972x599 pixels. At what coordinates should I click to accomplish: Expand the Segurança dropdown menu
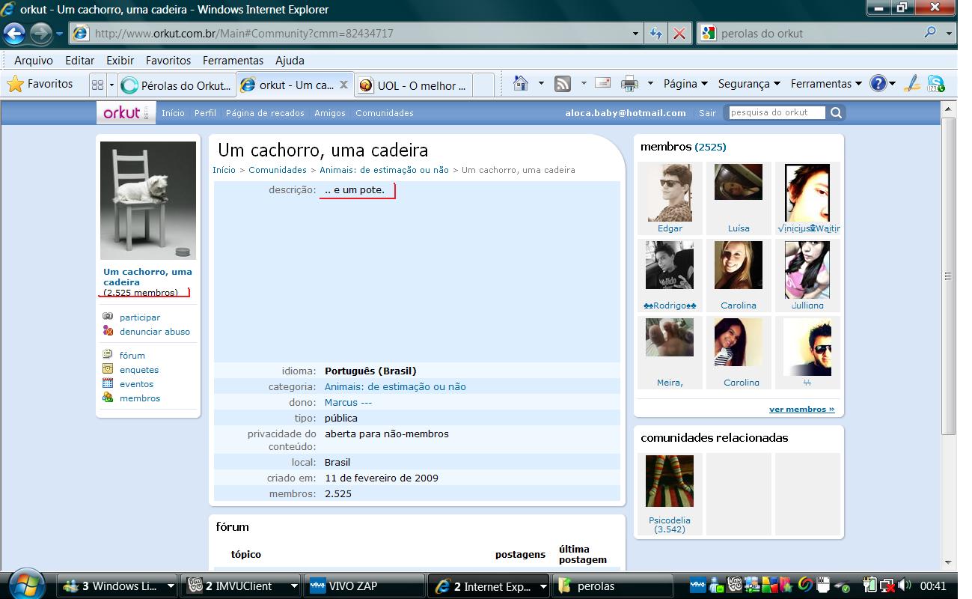click(x=749, y=84)
